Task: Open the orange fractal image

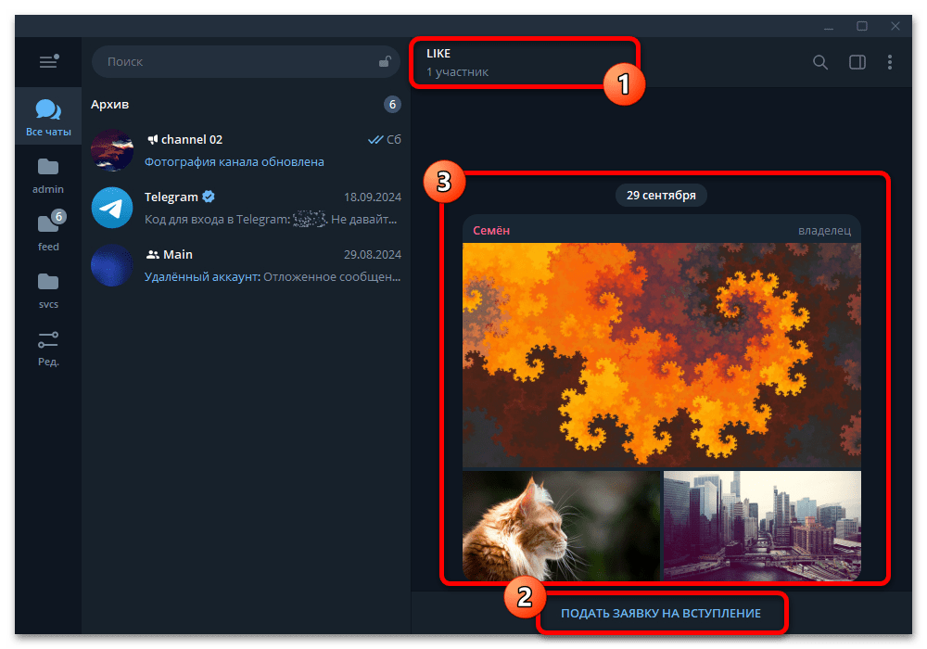Action: pyautogui.click(x=662, y=355)
